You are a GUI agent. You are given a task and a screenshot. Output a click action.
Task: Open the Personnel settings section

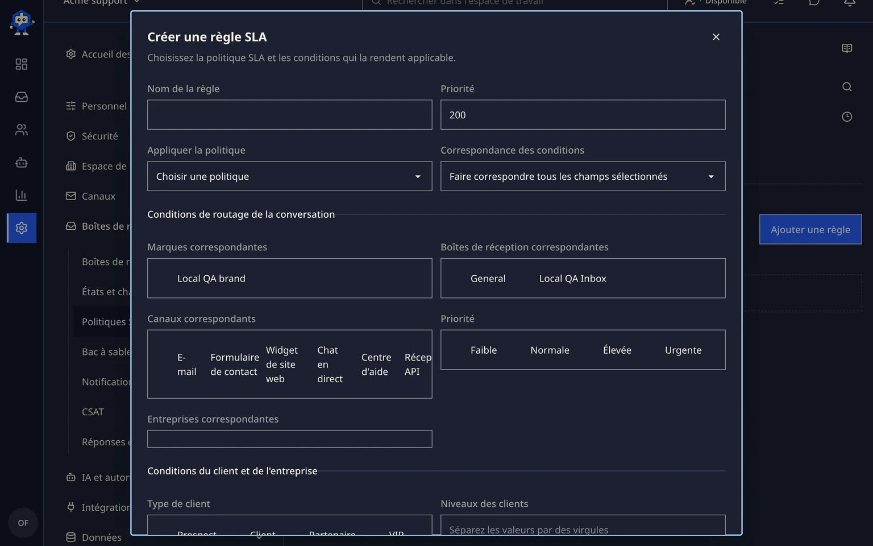[97, 106]
